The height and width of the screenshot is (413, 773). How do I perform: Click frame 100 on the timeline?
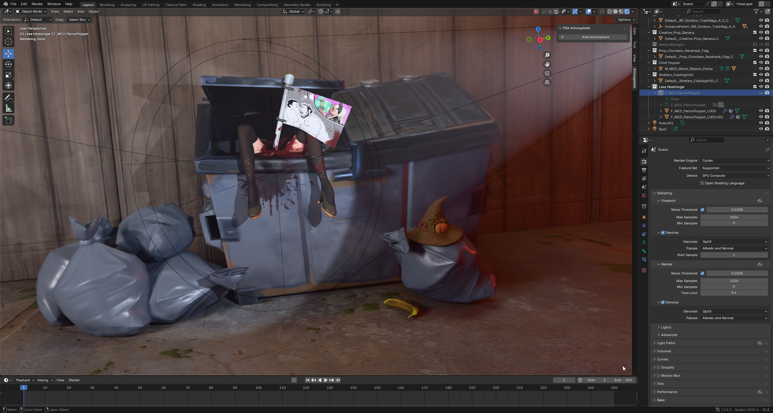[258, 388]
